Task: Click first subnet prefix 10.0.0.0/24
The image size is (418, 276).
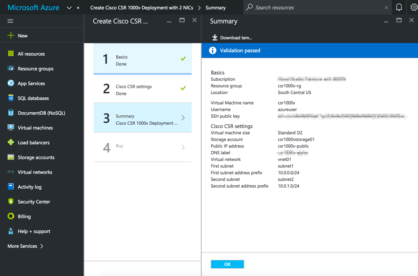Action: tap(289, 173)
